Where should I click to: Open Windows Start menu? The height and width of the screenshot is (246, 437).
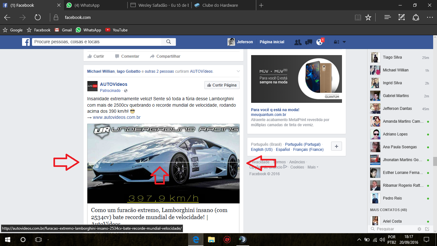[7, 239]
